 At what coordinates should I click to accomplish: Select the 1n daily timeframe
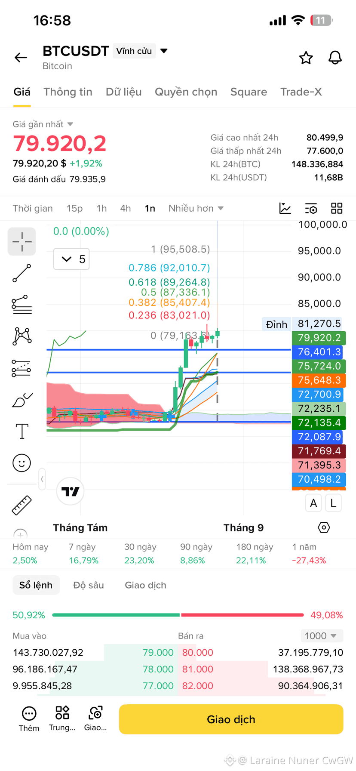click(150, 209)
